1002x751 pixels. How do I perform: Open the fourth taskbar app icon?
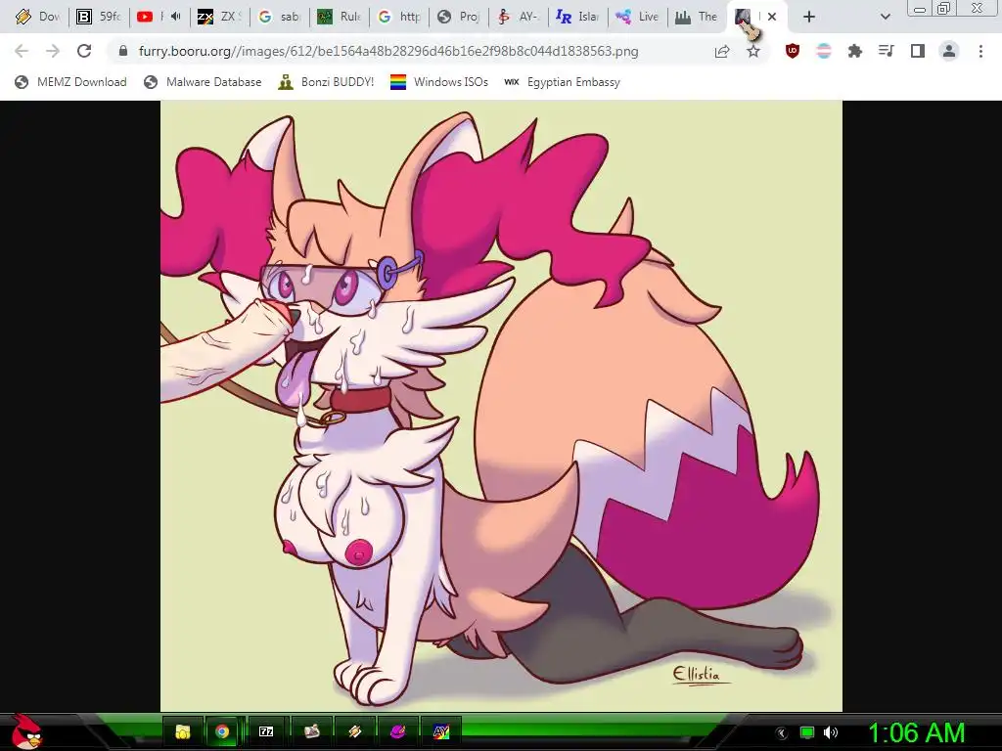(x=311, y=731)
